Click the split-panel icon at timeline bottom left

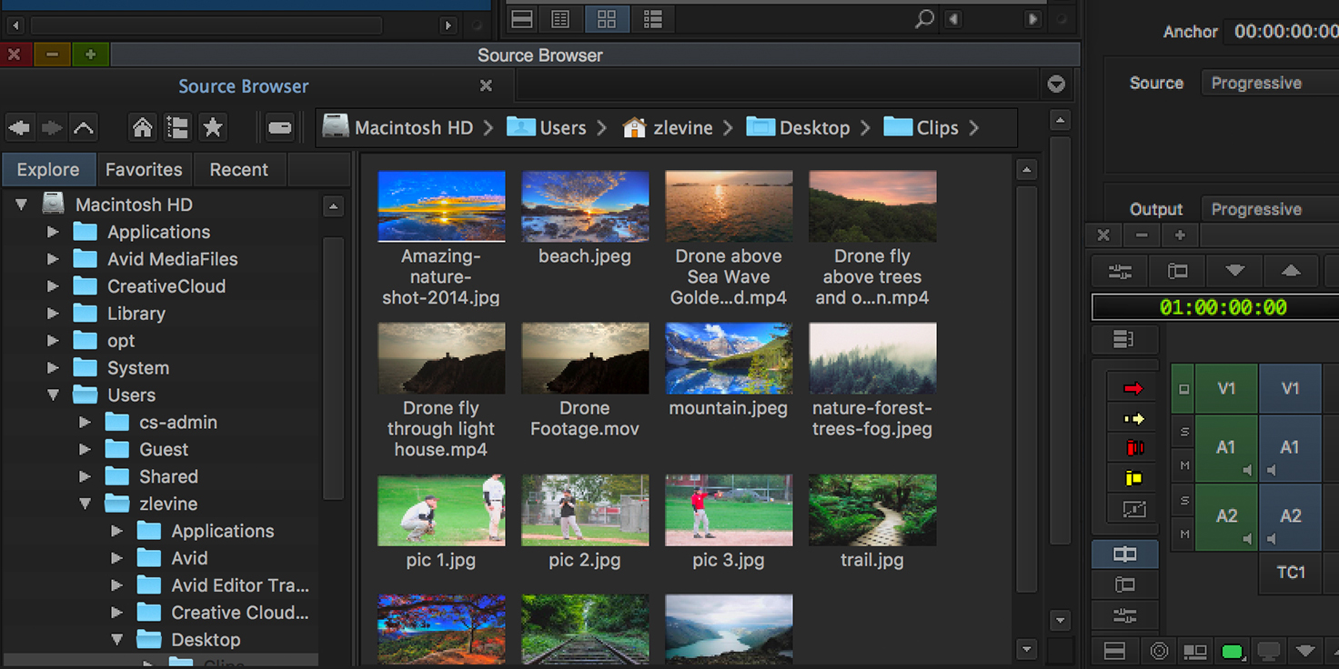tap(1114, 652)
